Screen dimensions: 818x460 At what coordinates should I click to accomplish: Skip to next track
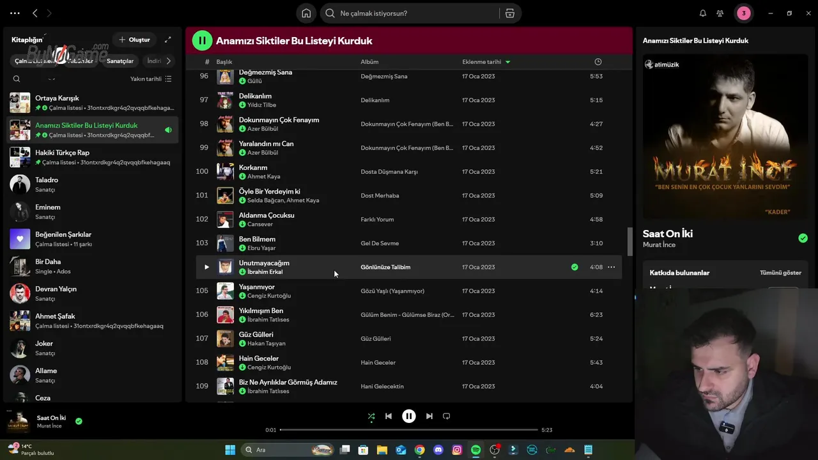(429, 416)
